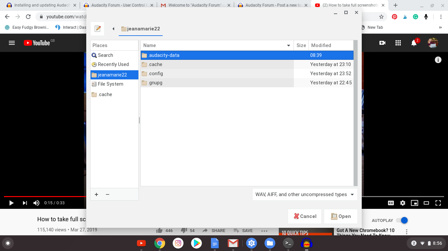Click the Name column sort arrow

pos(289,45)
